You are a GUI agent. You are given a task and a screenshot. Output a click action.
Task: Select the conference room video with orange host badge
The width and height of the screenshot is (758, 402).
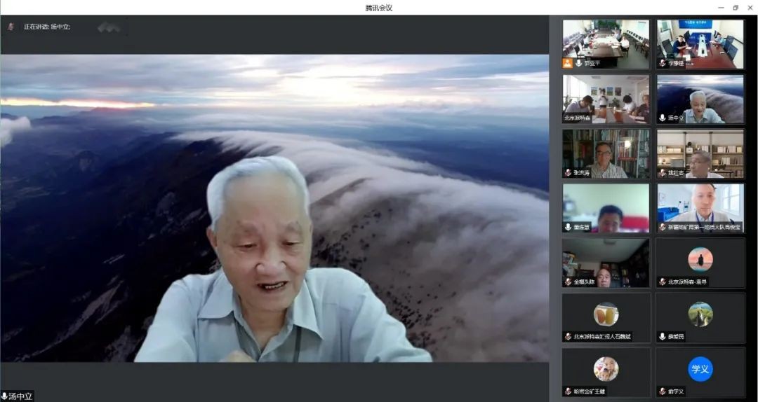point(606,43)
